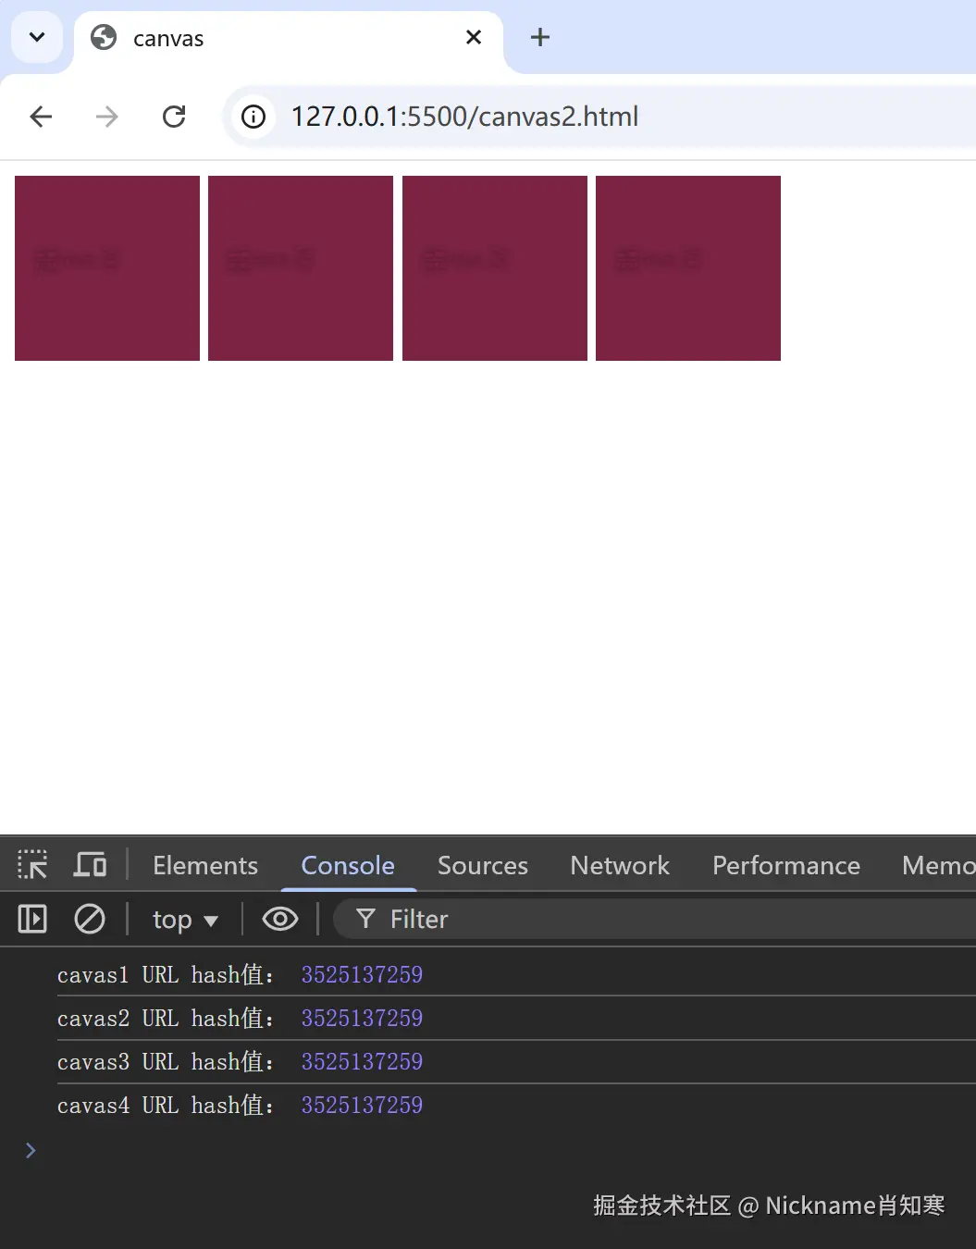Screen dimensions: 976x1249
Task: Select cavas3 URL hash log text
Action: pos(166,1061)
